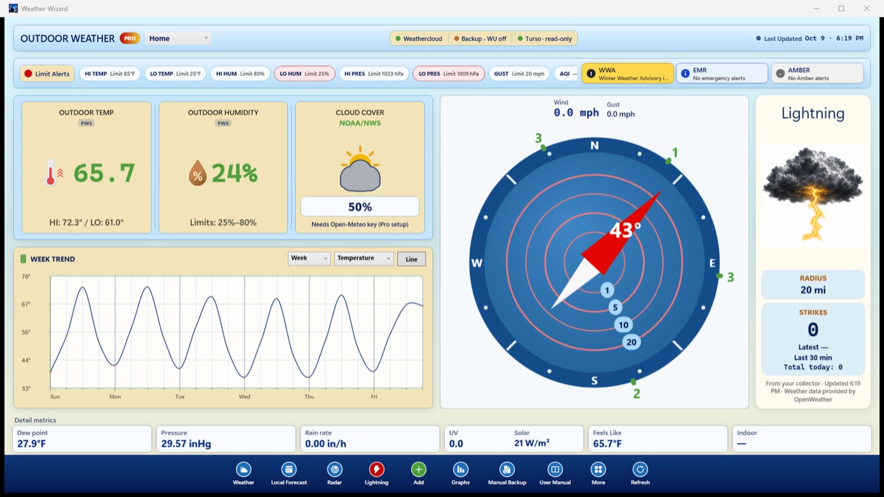Select the HI PRES limit pill
Screen dimensions: 884x497
[x=374, y=74]
